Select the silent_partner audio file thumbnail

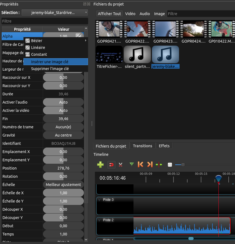click(137, 55)
